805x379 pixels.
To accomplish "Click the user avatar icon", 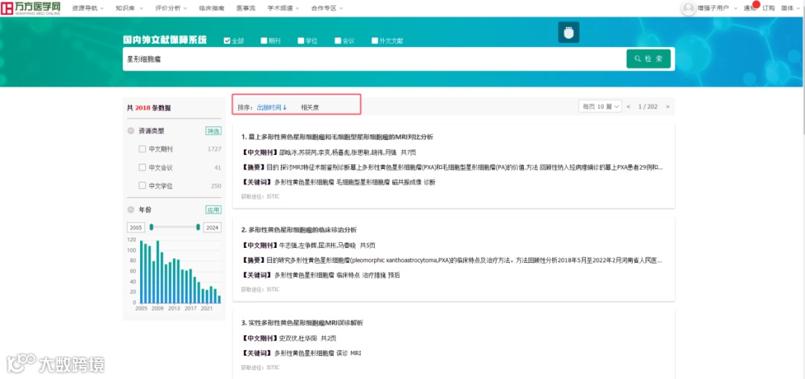I will 688,8.
